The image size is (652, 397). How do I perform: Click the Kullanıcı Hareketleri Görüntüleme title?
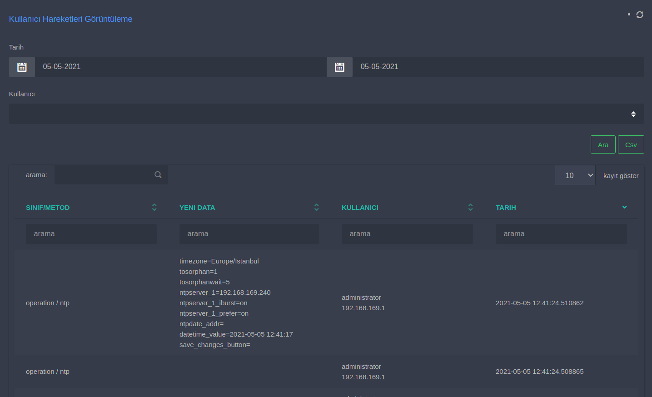(x=71, y=19)
